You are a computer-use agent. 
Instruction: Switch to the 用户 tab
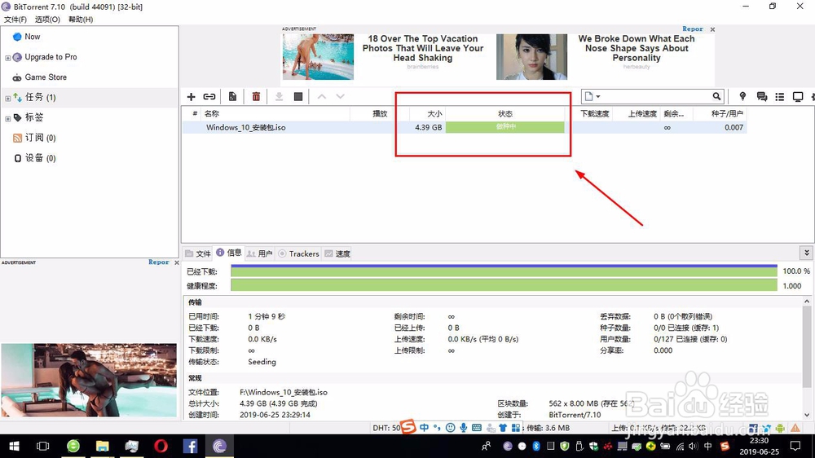click(260, 253)
